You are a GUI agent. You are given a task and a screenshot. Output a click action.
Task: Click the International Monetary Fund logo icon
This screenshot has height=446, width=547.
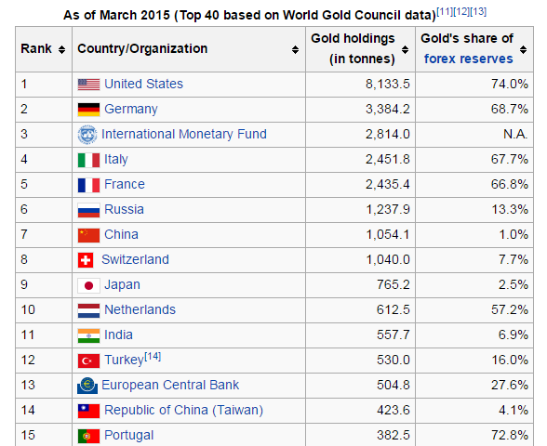(87, 135)
